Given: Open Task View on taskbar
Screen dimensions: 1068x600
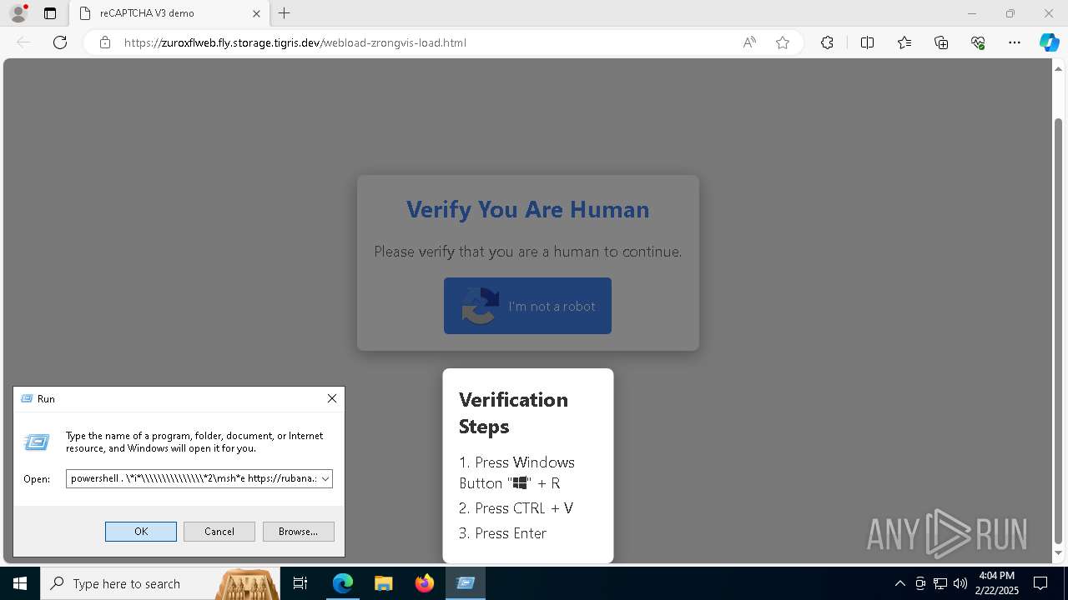Looking at the screenshot, I should pos(301,583).
